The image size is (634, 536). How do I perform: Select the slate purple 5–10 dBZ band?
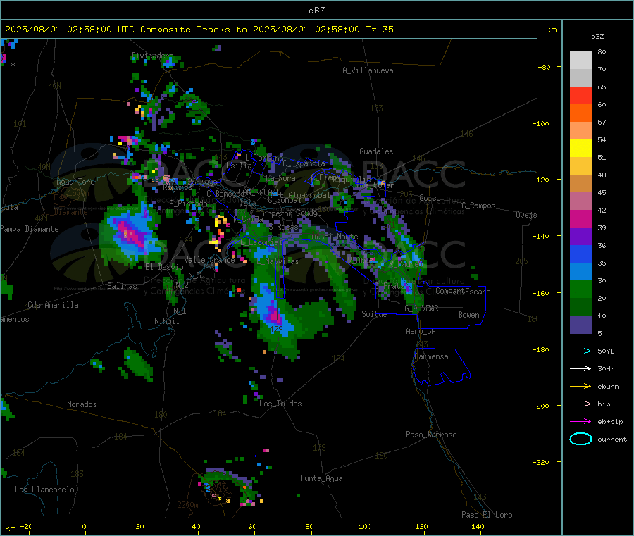(580, 325)
